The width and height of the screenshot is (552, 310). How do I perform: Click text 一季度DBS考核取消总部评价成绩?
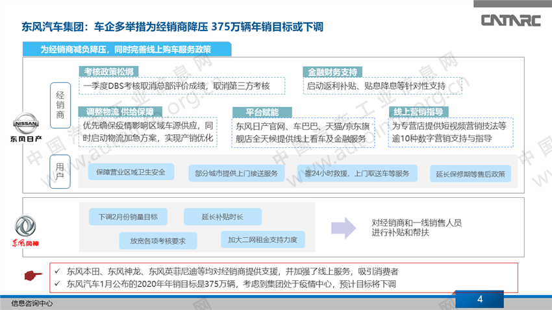click(x=177, y=86)
